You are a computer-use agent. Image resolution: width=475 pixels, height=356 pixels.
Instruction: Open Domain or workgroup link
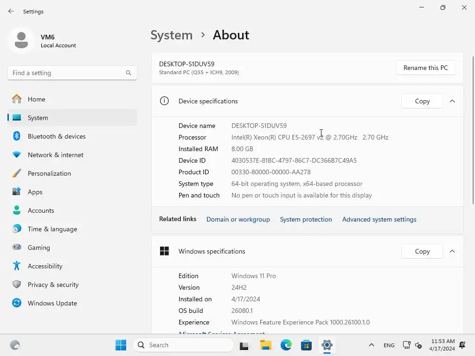[238, 219]
